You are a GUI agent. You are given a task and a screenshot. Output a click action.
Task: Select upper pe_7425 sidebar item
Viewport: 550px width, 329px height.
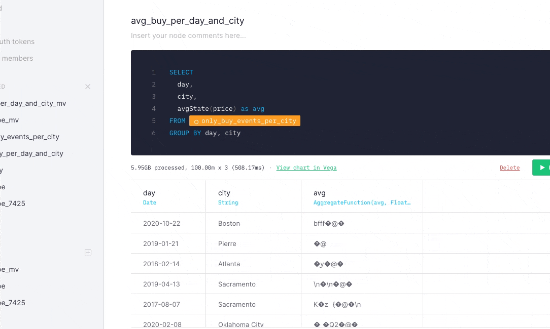[13, 203]
